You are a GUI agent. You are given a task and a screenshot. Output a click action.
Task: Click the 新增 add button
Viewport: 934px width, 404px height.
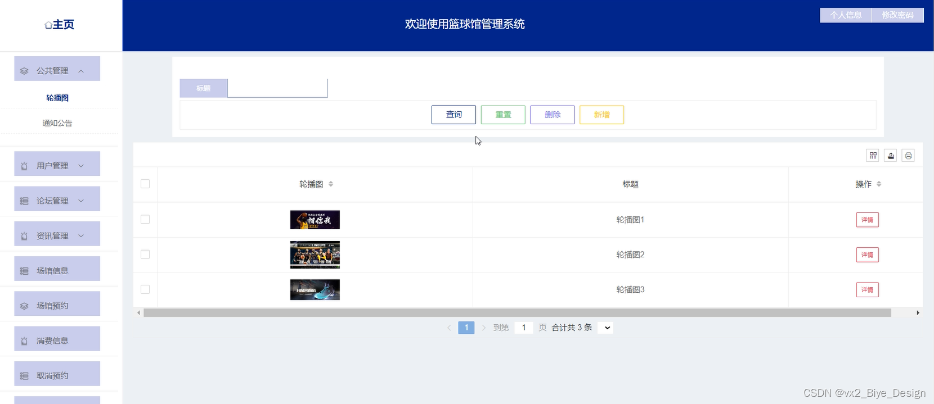(602, 115)
